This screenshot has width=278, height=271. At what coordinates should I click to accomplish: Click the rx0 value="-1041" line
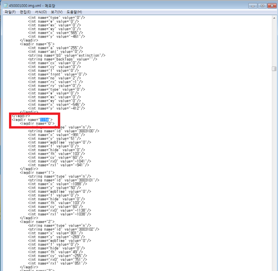coord(60,161)
